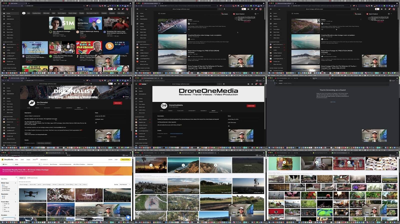Open Liked videos in YouTube home feed sidebar
Image resolution: width=400 pixels, height=224 pixels.
tap(8, 35)
